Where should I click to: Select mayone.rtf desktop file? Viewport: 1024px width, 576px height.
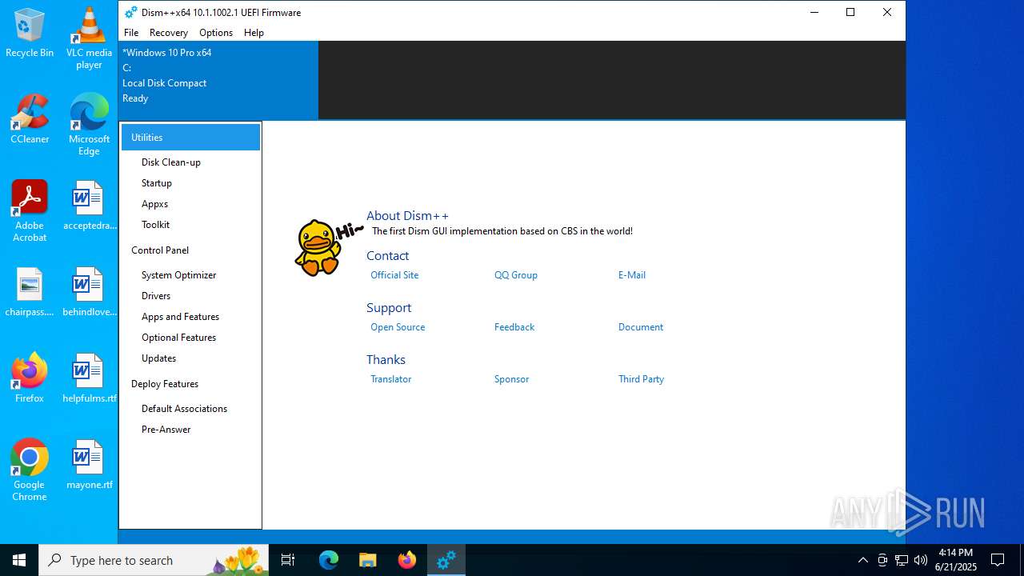[x=89, y=466]
